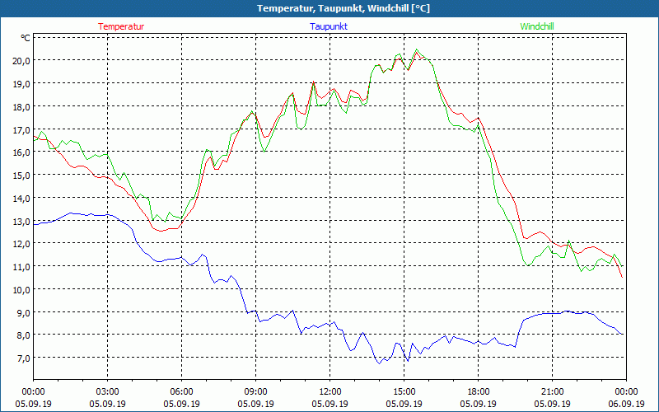Click the 18,0 y-axis value
Image resolution: width=659 pixels, height=412 pixels.
coord(22,106)
